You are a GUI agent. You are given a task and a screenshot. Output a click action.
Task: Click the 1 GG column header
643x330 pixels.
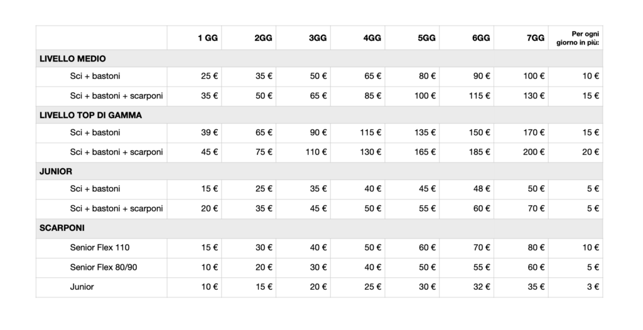(x=208, y=38)
